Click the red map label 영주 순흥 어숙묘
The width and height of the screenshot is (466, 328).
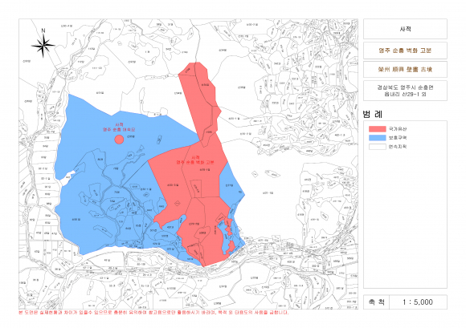tap(119, 130)
